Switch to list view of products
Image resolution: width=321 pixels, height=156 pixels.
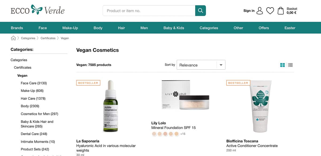click(290, 65)
